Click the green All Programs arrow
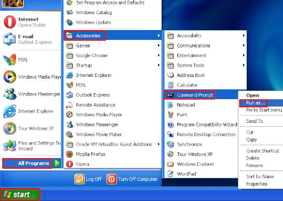The image size is (283, 201). 57,163
